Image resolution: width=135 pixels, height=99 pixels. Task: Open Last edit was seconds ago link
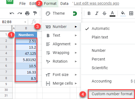97,4
